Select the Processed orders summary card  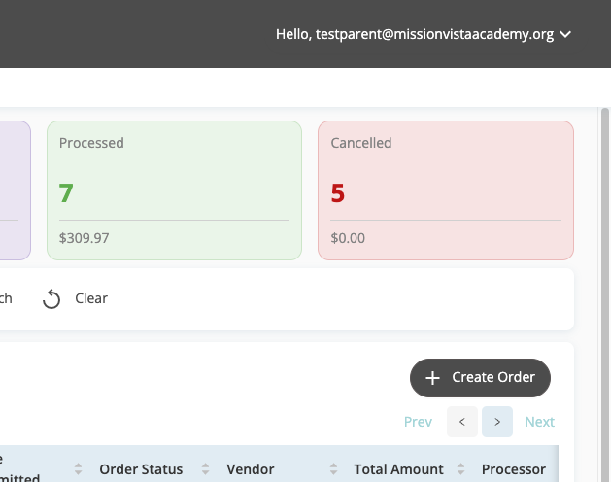tap(174, 190)
